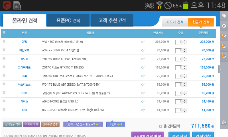Image resolution: width=228 pixels, height=137 pixels.
Task: View details magnifier for ZOTAC GTX750 Ti
Action: [x=143, y=68]
